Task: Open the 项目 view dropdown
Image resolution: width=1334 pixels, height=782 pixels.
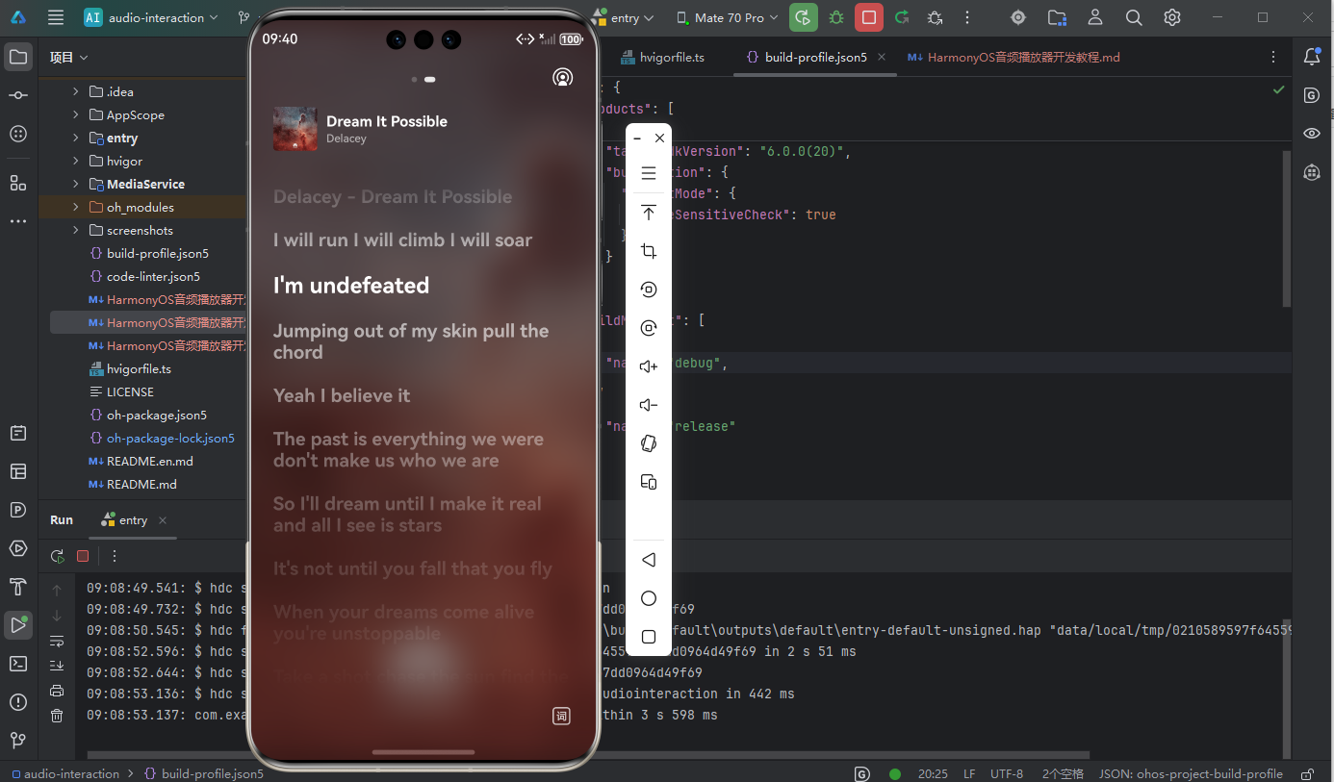Action: click(69, 58)
